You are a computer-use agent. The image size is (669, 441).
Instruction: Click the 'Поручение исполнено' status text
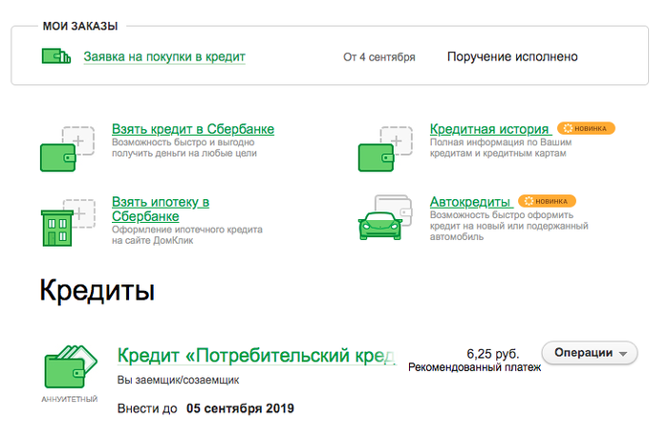point(512,56)
